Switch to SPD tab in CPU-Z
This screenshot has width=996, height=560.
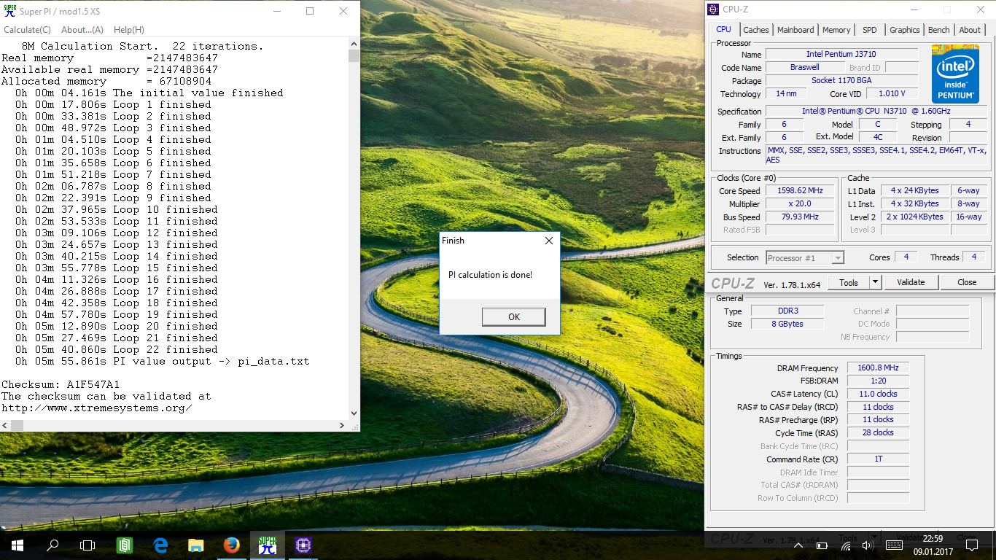click(x=870, y=30)
